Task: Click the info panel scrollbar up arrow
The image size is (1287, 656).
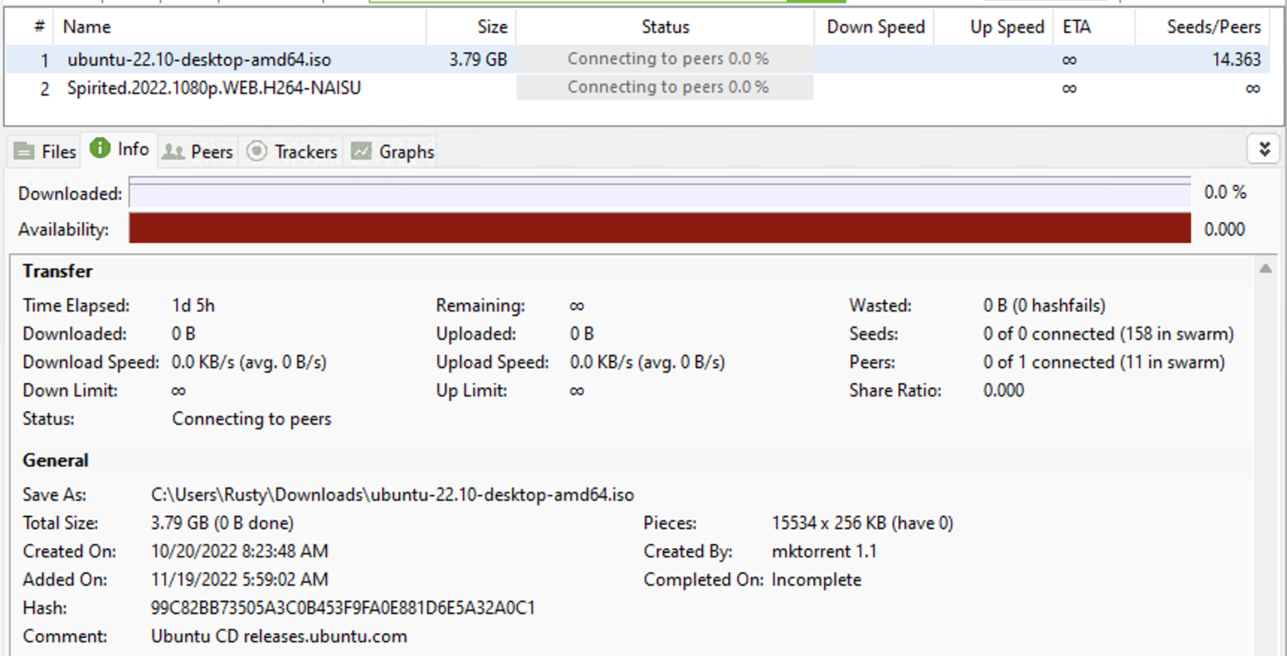Action: pos(1265,269)
